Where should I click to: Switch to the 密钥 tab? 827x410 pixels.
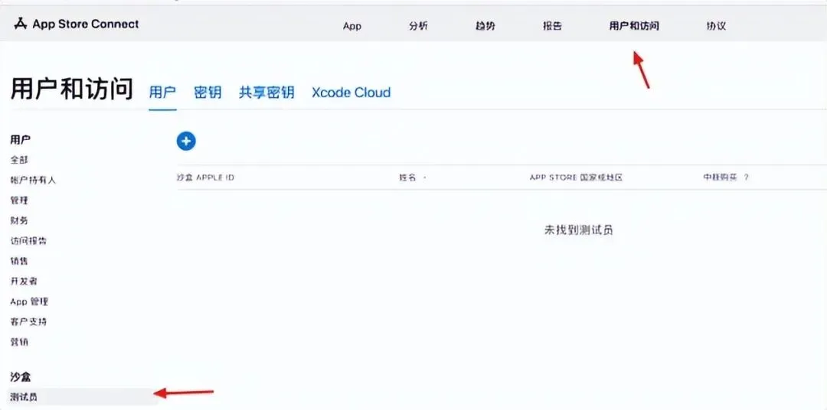pyautogui.click(x=208, y=93)
